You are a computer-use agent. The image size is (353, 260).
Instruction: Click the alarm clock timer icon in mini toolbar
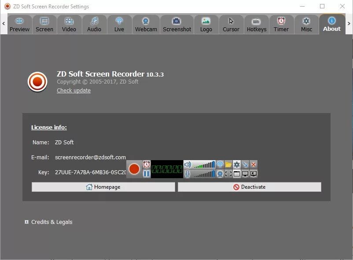tap(147, 165)
